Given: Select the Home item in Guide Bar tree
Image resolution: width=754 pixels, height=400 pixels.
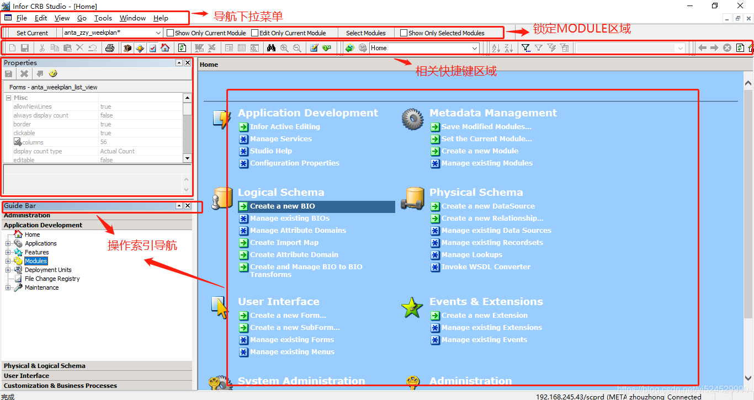Looking at the screenshot, I should 32,234.
